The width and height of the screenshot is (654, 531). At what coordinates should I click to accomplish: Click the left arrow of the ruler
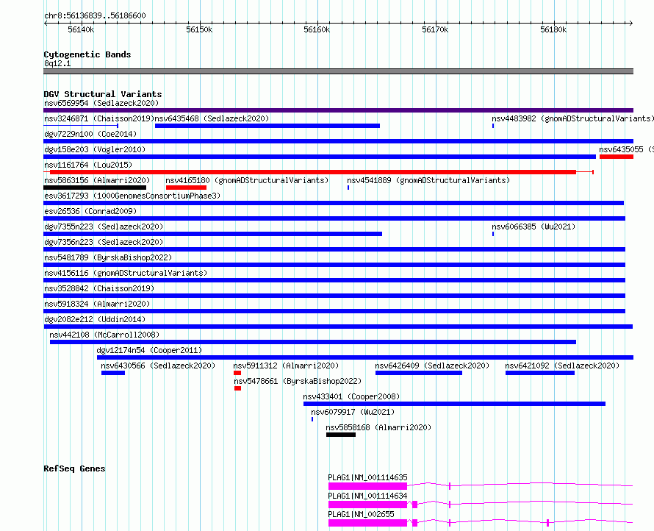(46, 23)
